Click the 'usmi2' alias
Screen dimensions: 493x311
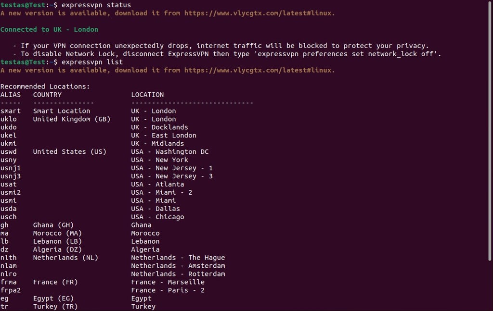(11, 193)
